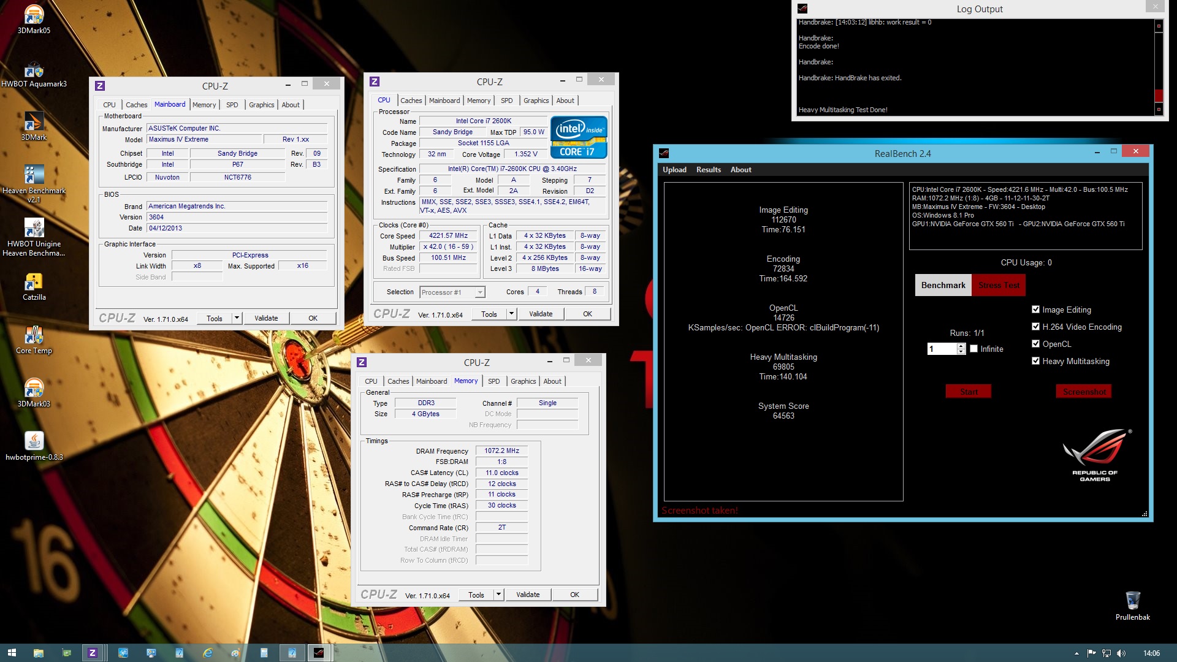Click the CPU-Z taskbar icon
The width and height of the screenshot is (1177, 662).
coord(93,653)
